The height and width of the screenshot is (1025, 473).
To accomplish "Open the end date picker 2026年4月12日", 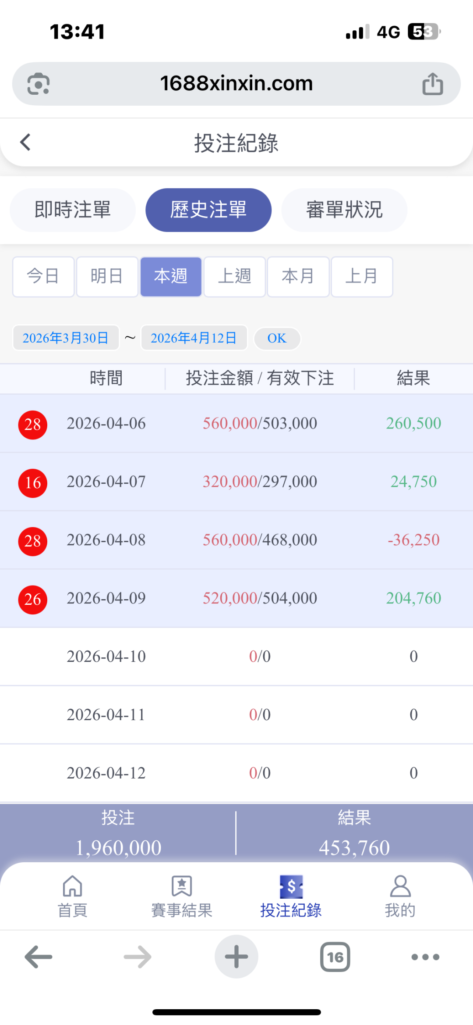I will tap(194, 338).
